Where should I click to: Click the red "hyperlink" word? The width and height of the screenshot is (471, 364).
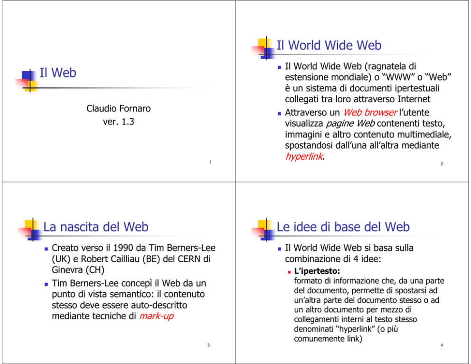[x=304, y=156]
